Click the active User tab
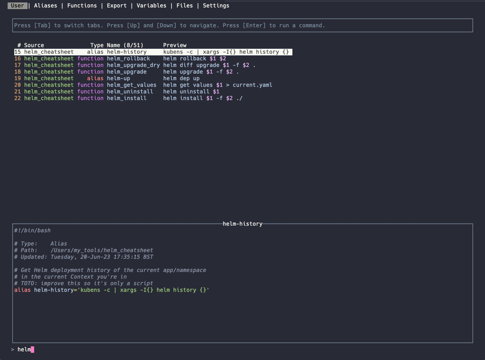The width and height of the screenshot is (485, 360). pyautogui.click(x=17, y=6)
